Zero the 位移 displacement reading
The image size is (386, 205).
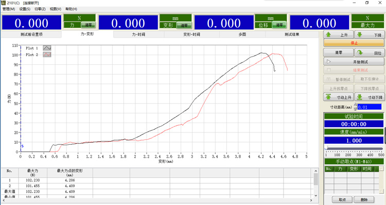click(279, 25)
